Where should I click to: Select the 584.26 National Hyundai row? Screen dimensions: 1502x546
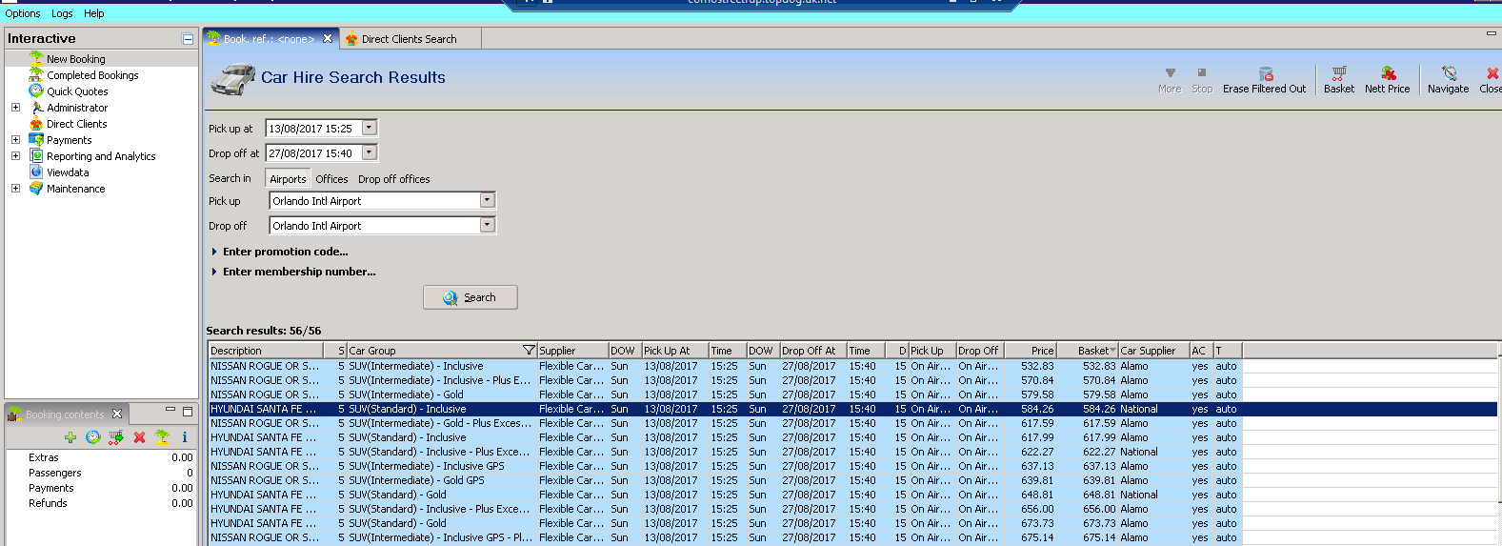coord(852,409)
